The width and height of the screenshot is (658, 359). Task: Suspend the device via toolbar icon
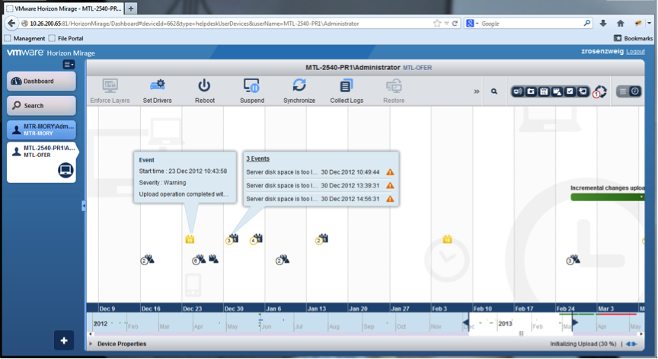[252, 85]
